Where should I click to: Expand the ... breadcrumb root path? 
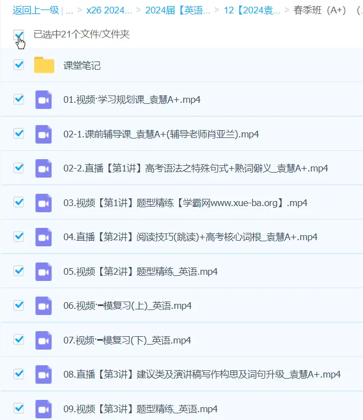click(69, 10)
